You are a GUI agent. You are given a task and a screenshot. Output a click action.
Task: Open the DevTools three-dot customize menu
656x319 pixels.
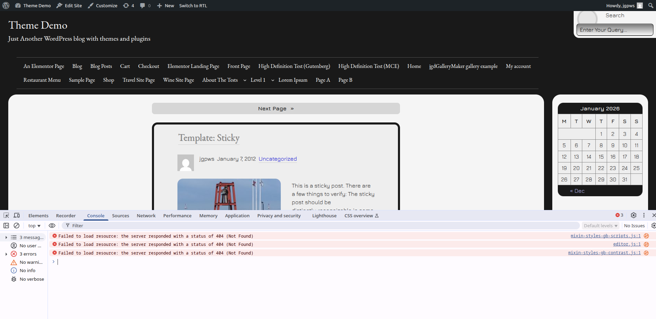click(x=644, y=215)
